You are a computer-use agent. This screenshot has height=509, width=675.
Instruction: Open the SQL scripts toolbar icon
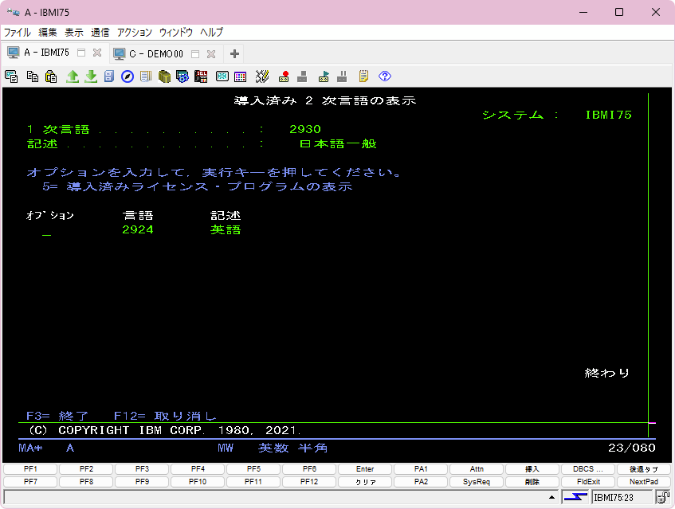[201, 76]
